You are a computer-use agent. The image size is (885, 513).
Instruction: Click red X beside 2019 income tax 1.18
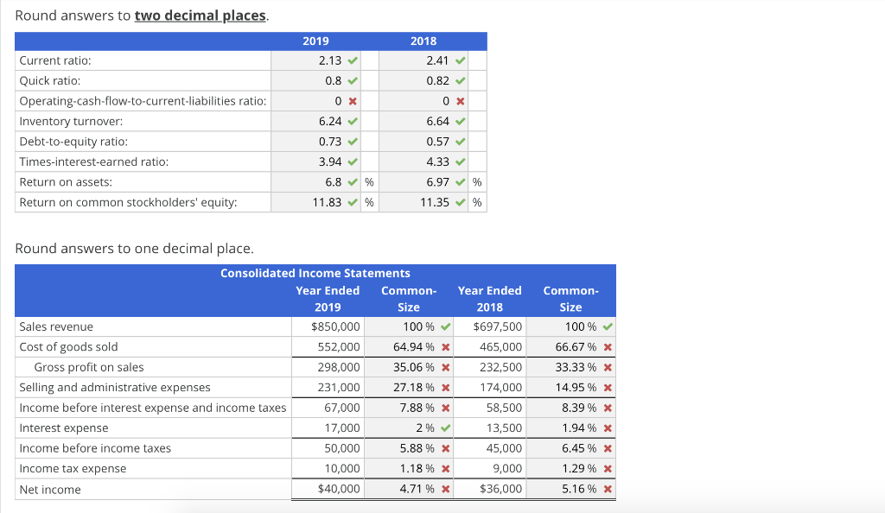coord(445,469)
